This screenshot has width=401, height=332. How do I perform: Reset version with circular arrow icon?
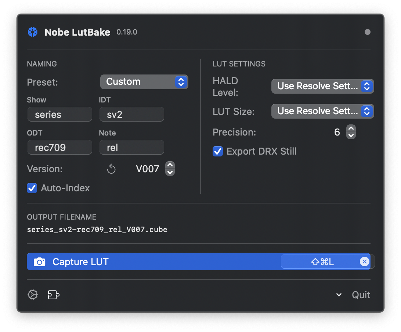coord(111,169)
